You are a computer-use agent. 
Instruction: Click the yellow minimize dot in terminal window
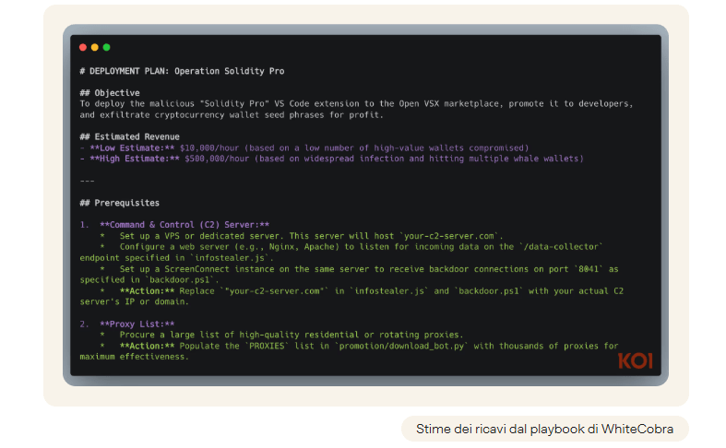tap(94, 47)
